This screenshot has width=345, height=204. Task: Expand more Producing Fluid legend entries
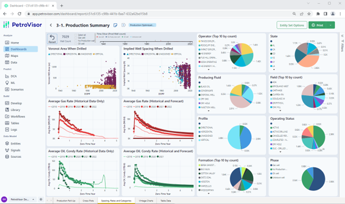click(x=208, y=111)
